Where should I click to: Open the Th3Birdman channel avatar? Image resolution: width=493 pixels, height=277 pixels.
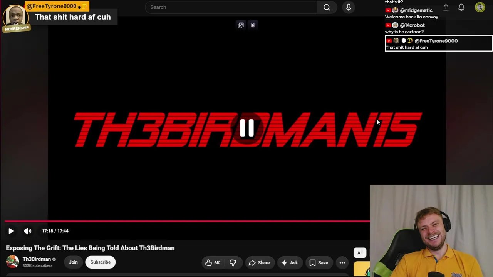[12, 262]
